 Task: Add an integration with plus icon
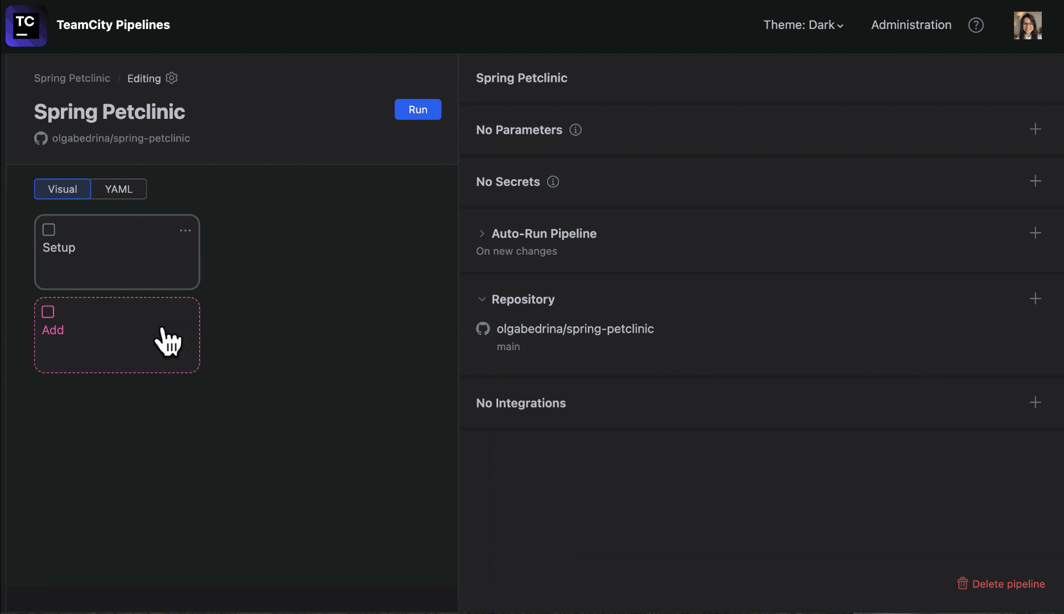point(1036,402)
